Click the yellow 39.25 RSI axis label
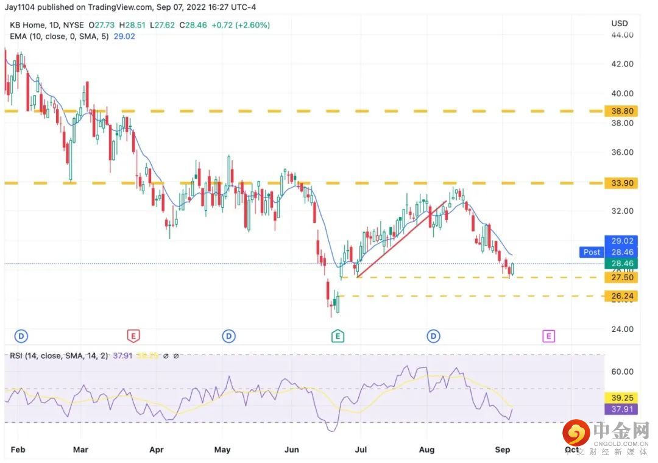Viewport: 658px width, 463px height. coord(621,398)
